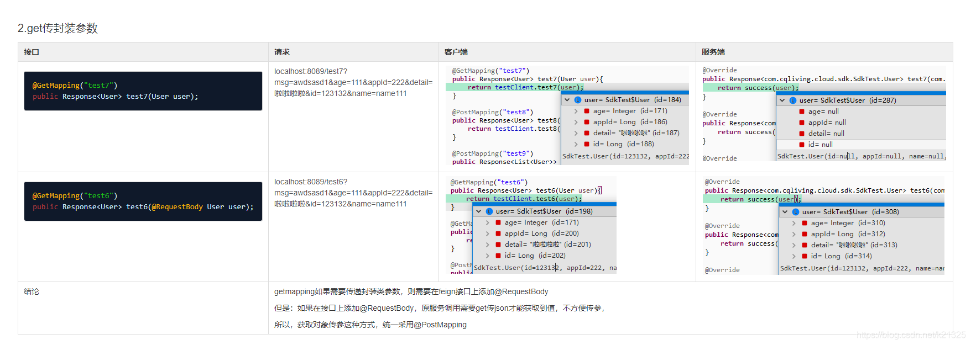Viewport: 971px width, 345px height.
Task: Expand the appId Long id=312 field
Action: click(x=794, y=234)
